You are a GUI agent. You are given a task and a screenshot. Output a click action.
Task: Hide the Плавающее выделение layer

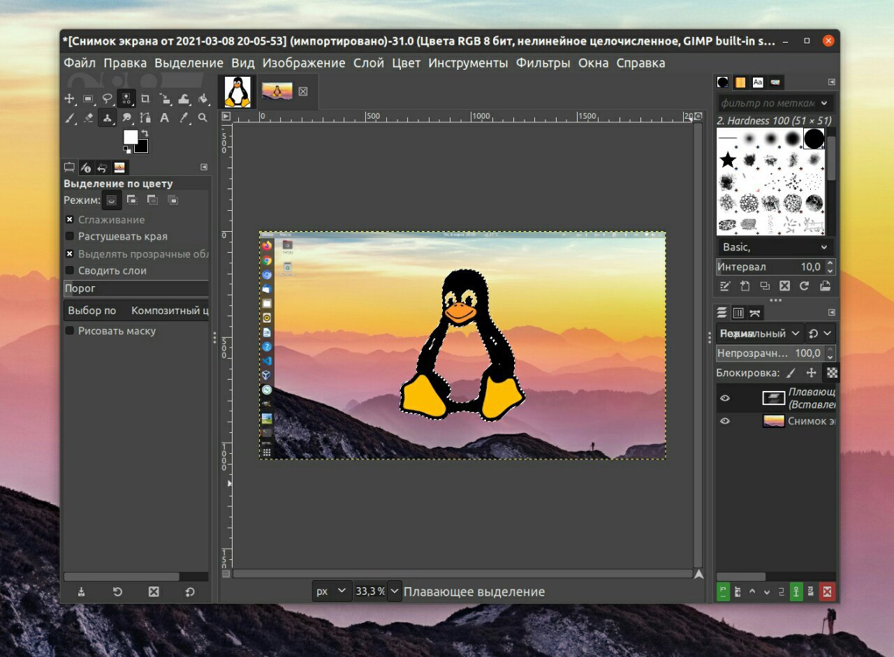pos(725,398)
